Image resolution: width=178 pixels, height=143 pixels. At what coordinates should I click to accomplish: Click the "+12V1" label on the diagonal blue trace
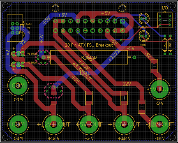coord(114,56)
